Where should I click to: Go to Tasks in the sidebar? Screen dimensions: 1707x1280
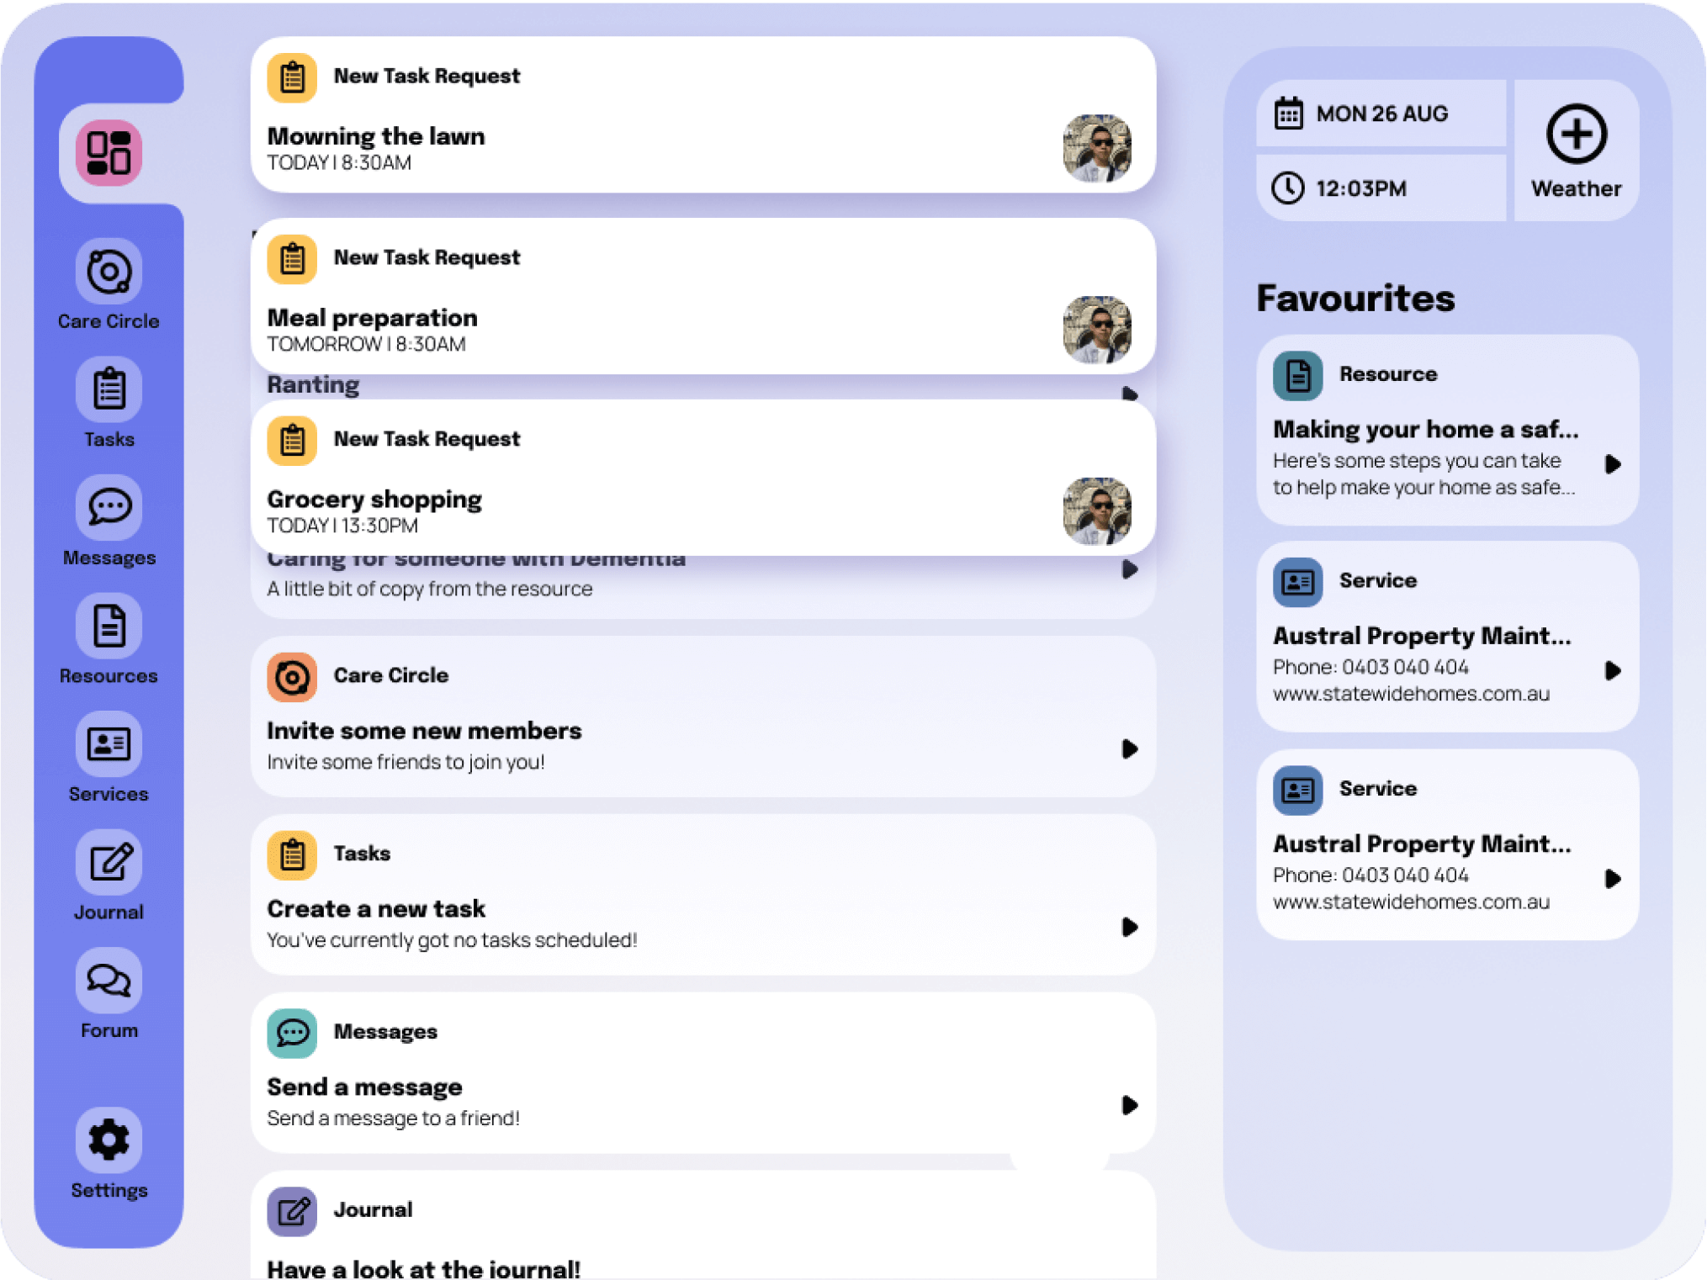[109, 391]
